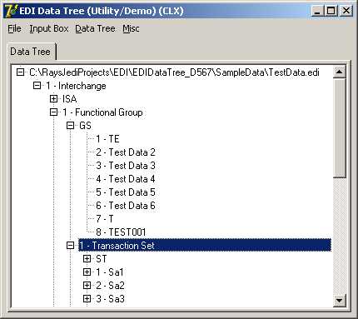The height and width of the screenshot is (319, 358).
Task: Collapse the GS node
Action: click(x=71, y=126)
